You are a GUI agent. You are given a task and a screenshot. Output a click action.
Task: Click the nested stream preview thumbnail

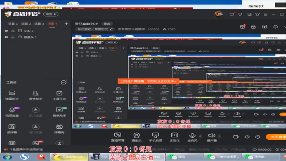coord(179,81)
